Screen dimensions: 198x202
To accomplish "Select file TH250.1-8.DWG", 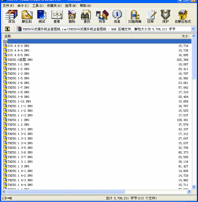I will pyautogui.click(x=19, y=92).
